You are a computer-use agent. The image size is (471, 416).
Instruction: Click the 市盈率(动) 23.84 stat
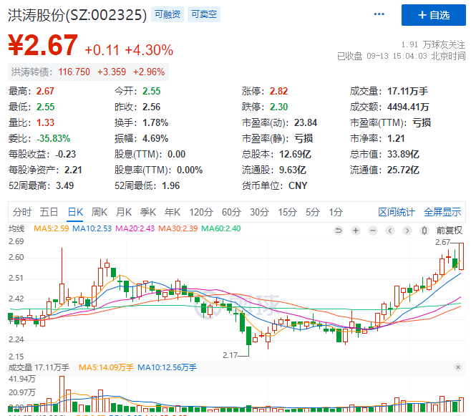click(280, 123)
